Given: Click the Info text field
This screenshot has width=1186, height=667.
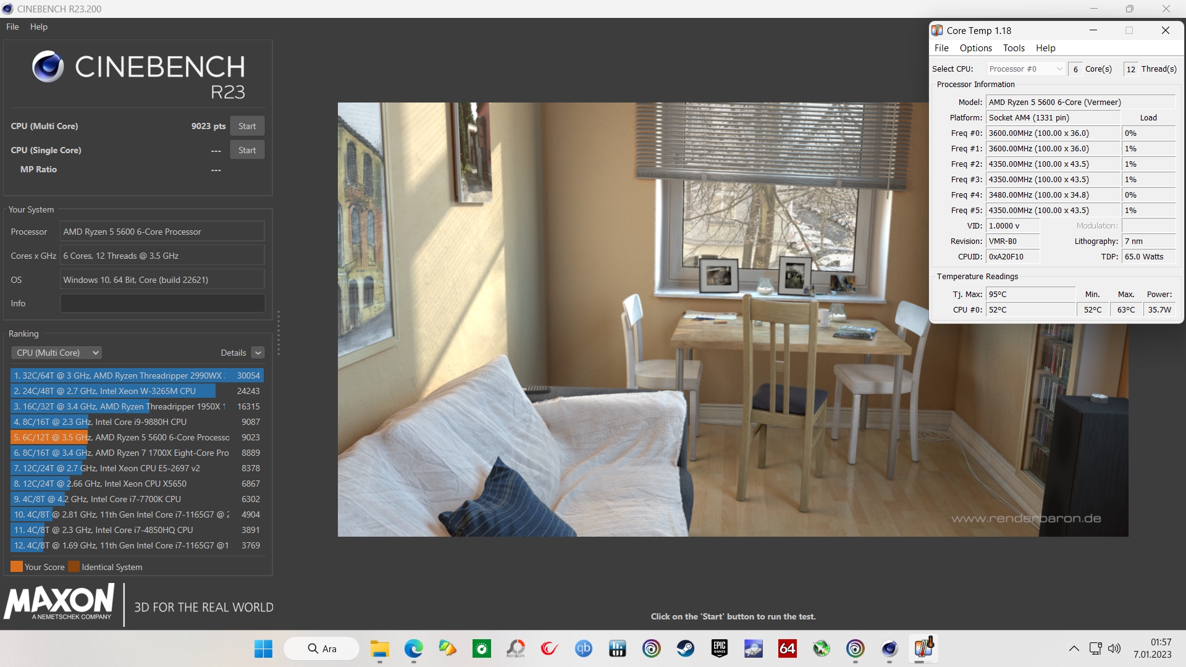Looking at the screenshot, I should (162, 303).
